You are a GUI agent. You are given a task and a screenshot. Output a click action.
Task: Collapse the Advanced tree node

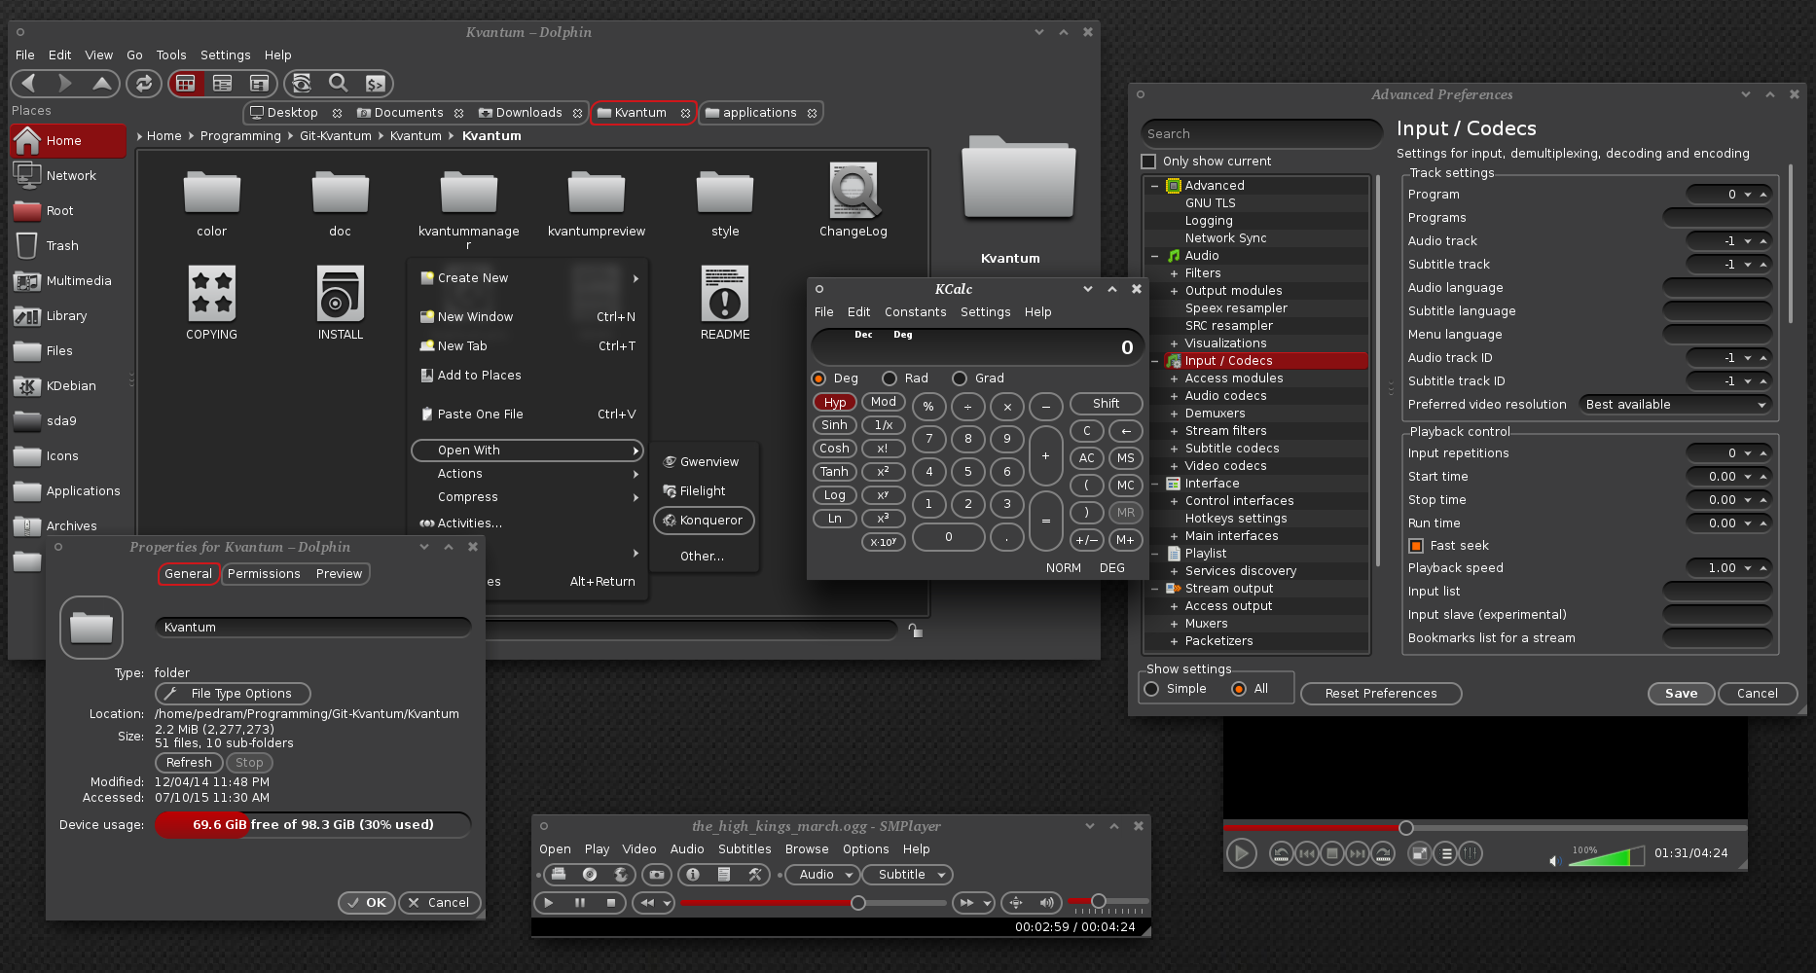click(1154, 186)
